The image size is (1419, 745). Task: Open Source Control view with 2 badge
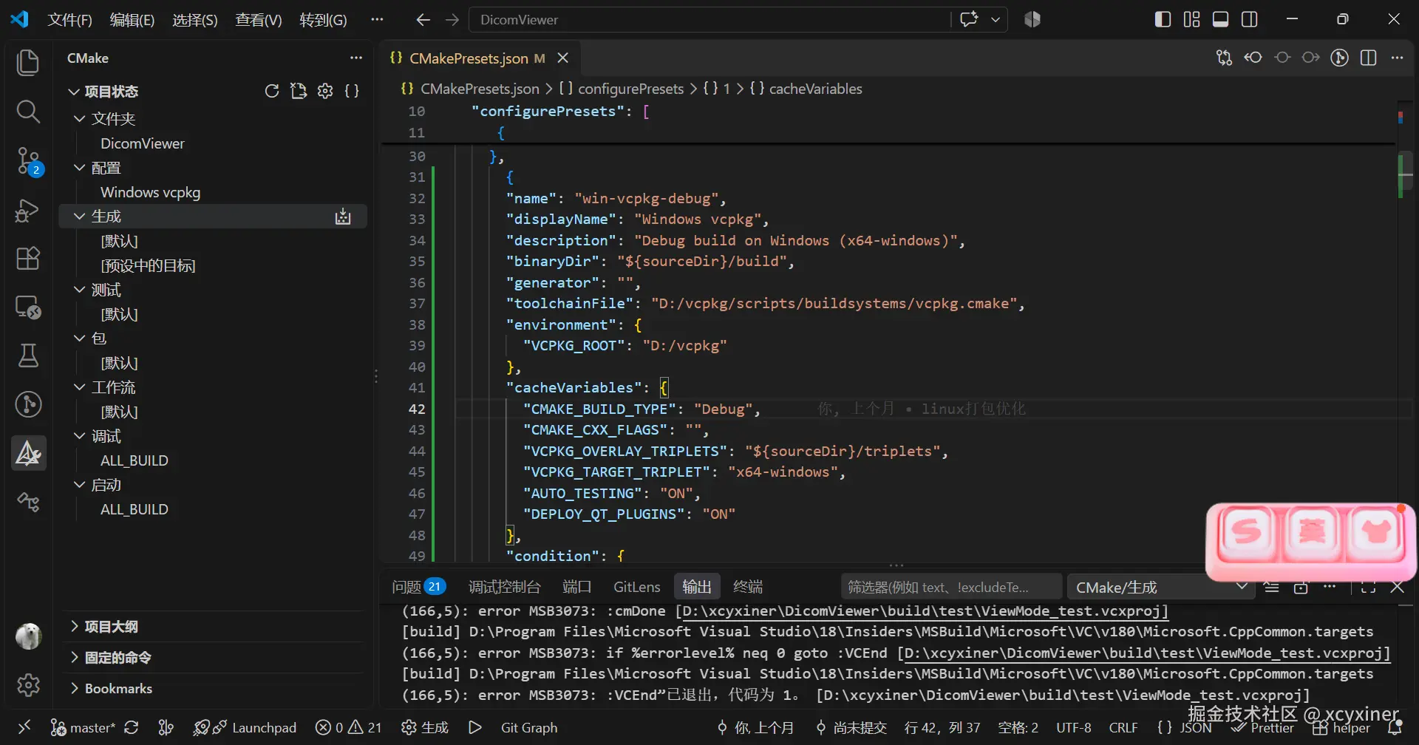pyautogui.click(x=29, y=161)
